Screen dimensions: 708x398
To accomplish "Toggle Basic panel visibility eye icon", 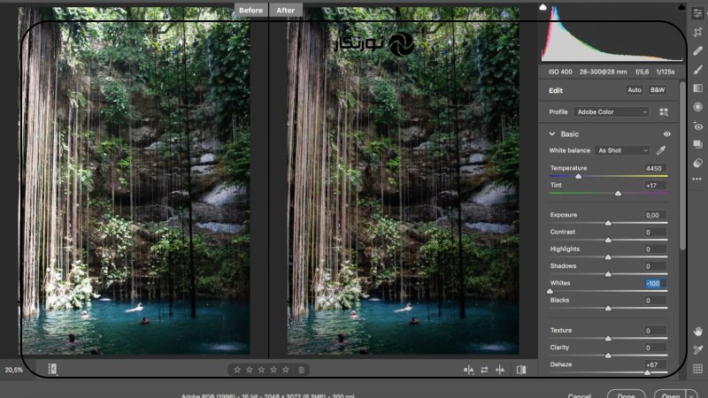I will click(x=667, y=134).
